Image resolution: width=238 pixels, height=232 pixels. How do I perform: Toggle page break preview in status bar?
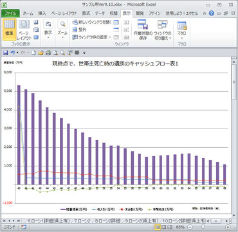click(x=169, y=227)
